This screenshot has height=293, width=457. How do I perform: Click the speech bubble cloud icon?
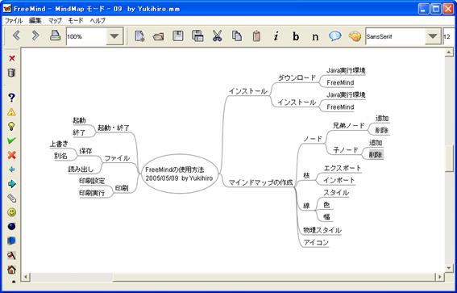334,36
